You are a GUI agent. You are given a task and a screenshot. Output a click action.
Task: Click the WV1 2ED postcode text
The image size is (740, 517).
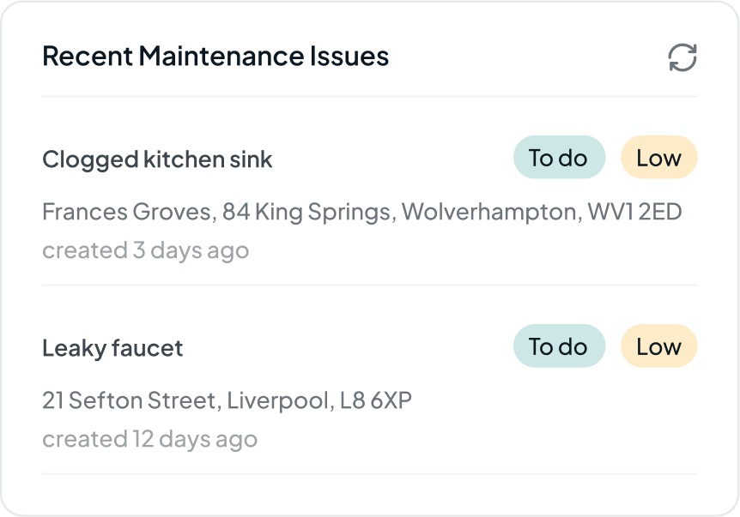pyautogui.click(x=634, y=212)
